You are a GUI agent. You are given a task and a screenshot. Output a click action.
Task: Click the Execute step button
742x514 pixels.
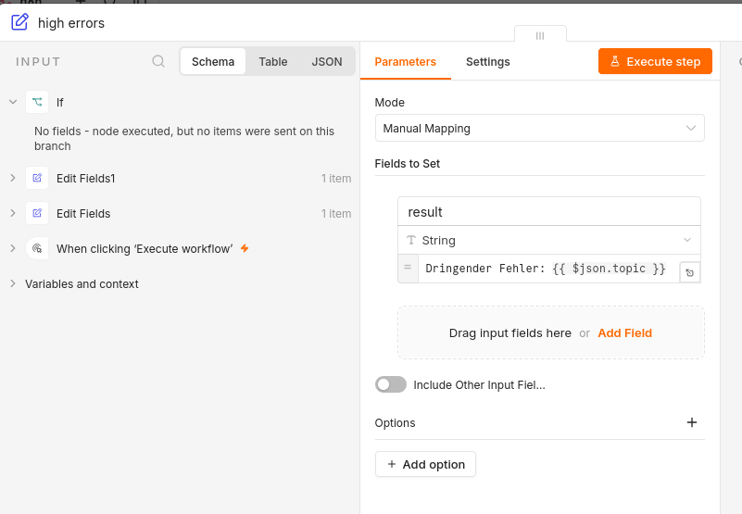(655, 61)
